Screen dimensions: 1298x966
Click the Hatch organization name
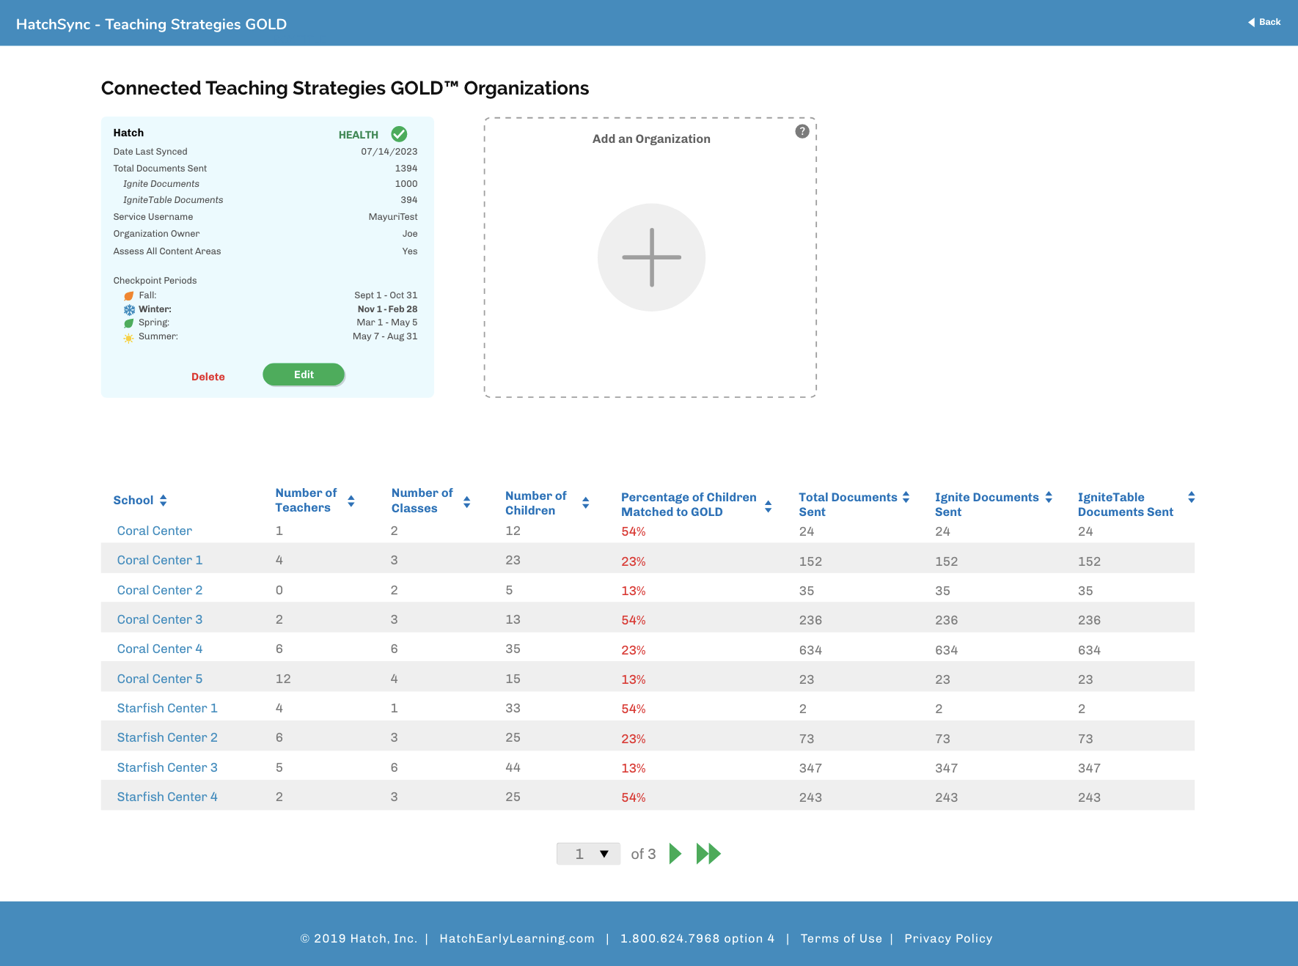coord(128,133)
